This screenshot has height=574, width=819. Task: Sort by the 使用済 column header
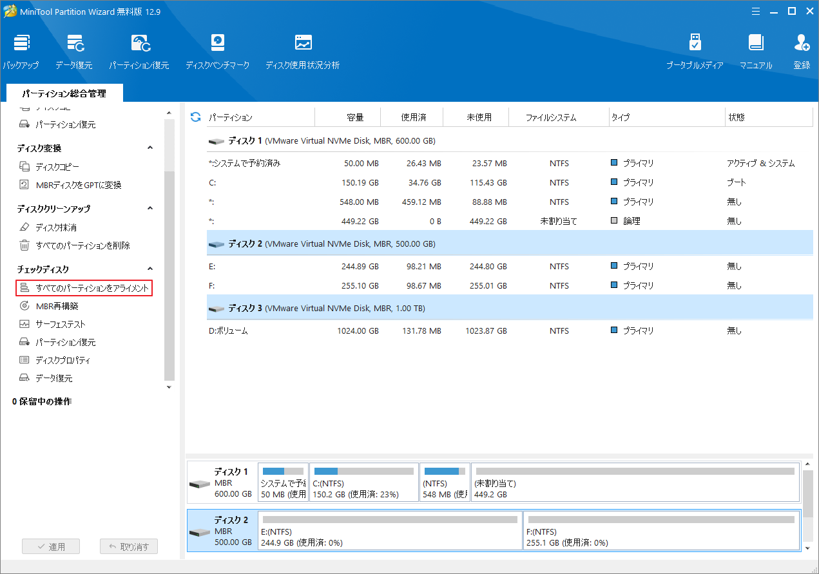[412, 117]
